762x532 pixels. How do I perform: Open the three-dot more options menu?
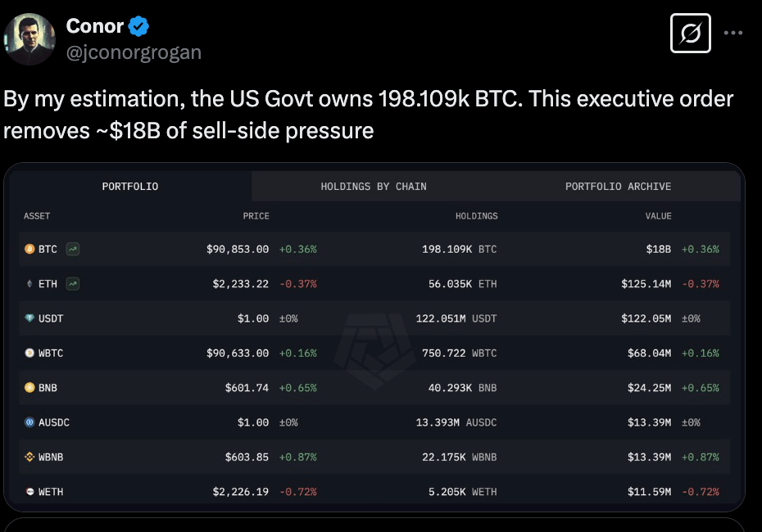(733, 34)
